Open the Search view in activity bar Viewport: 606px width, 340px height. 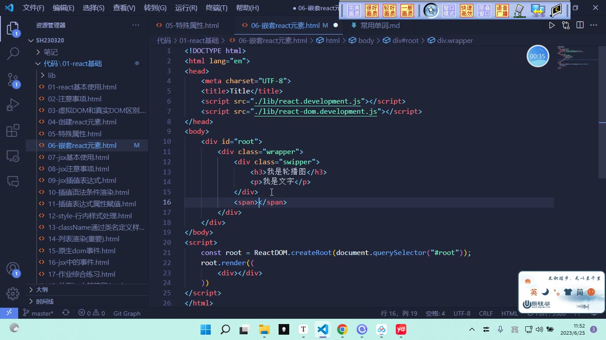[13, 54]
